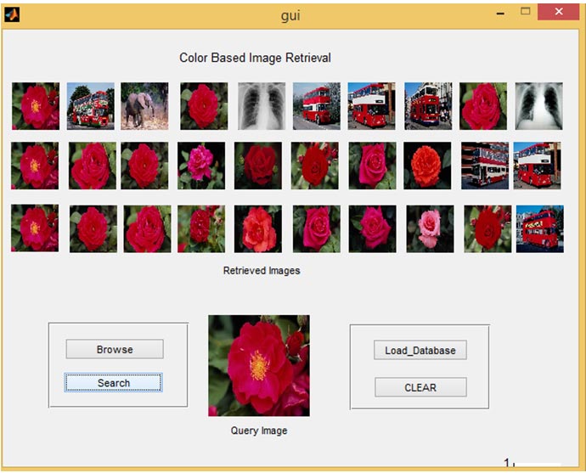Select the first rose thumbnail in top row
The width and height of the screenshot is (586, 473).
point(36,106)
